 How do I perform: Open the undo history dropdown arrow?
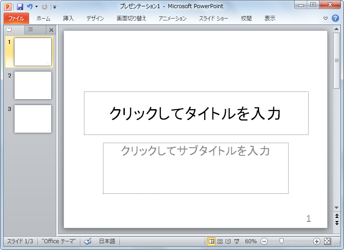point(36,7)
